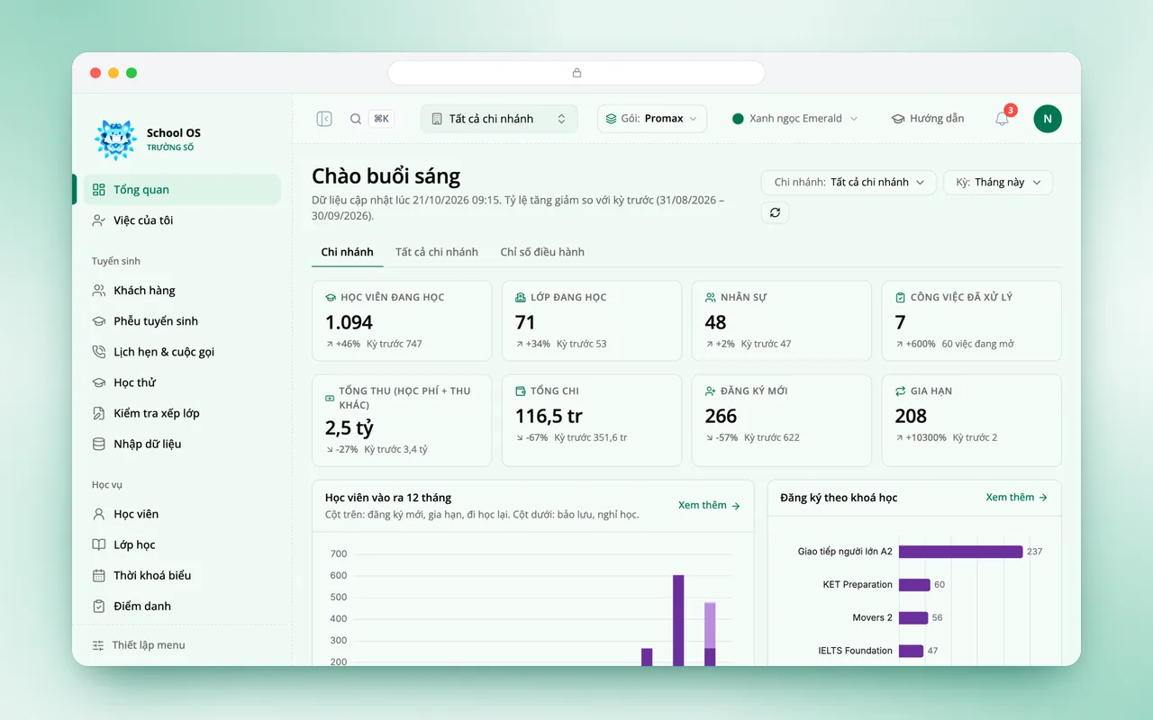Click the refresh data icon button

(x=775, y=212)
